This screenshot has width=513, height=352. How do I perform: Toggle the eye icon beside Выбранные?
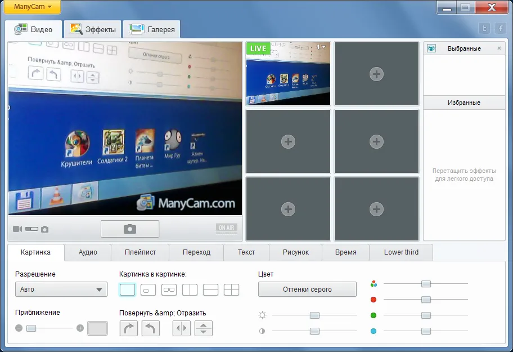point(431,48)
